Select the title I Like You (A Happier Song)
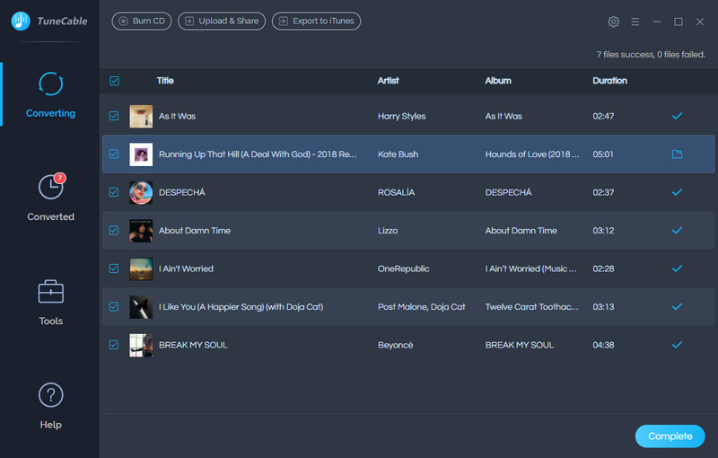The height and width of the screenshot is (458, 718). point(241,307)
